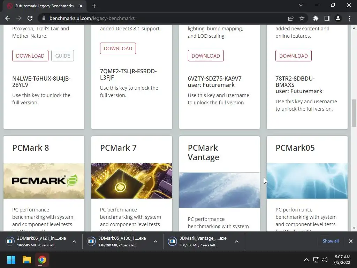Download the bump mapping LOD scaling benchmark

206,56
